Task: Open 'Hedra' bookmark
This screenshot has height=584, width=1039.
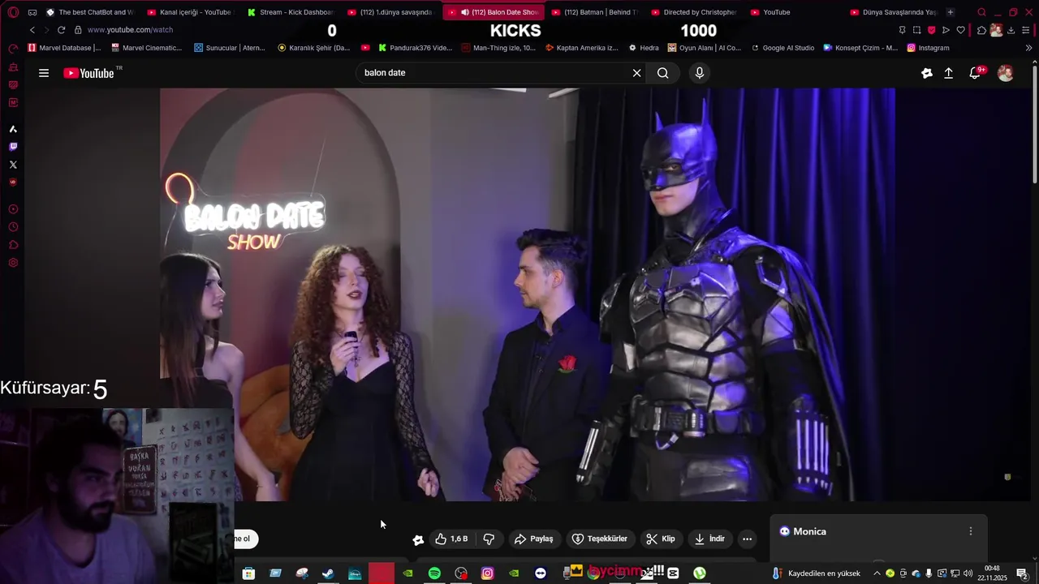Action: (644, 48)
